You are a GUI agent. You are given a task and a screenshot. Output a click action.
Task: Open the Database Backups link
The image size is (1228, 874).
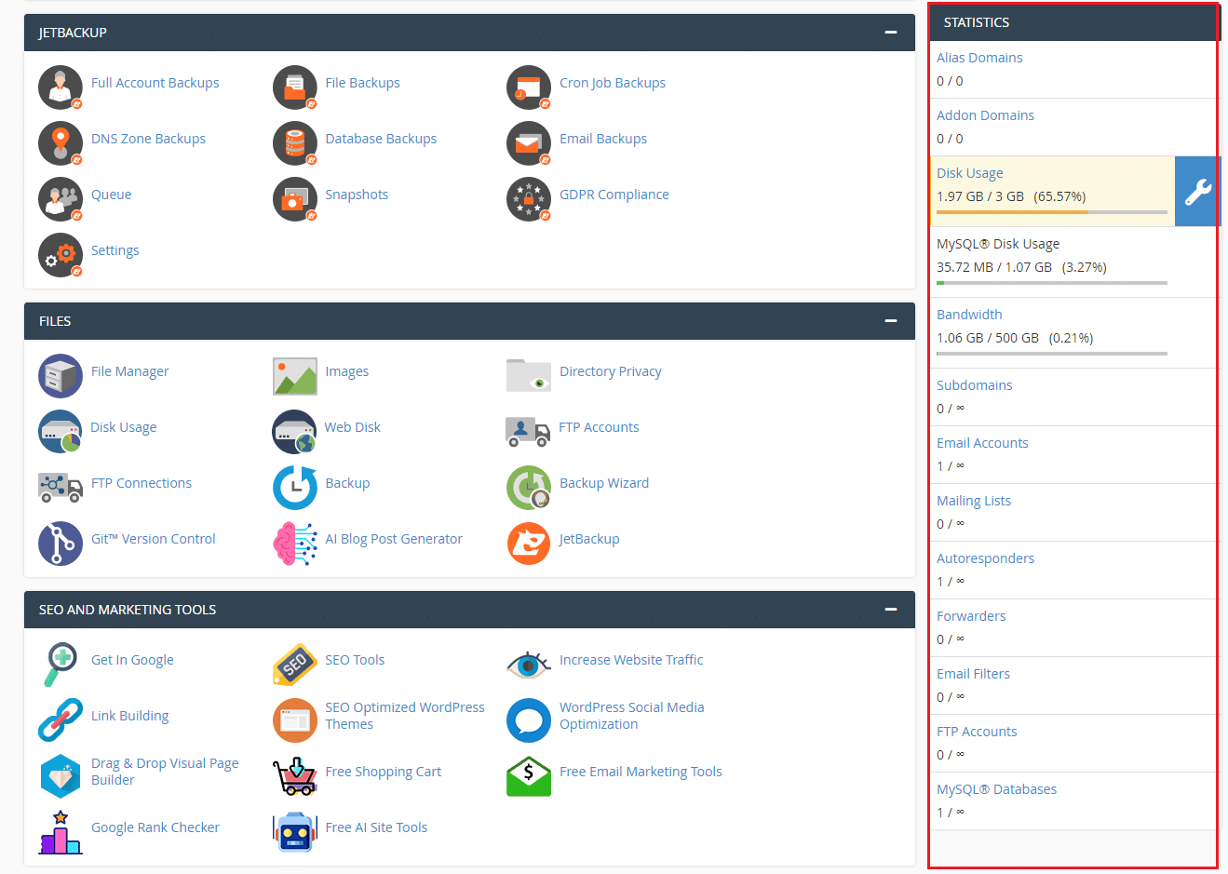tap(381, 139)
